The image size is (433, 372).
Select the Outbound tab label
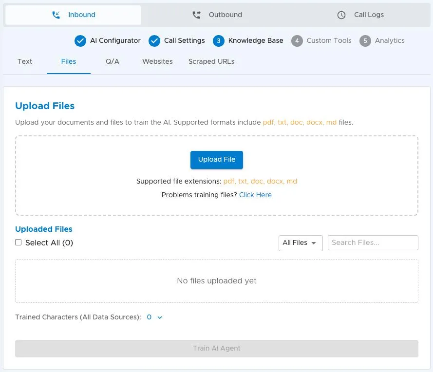click(226, 15)
